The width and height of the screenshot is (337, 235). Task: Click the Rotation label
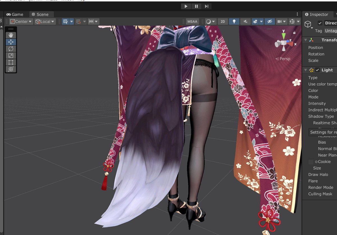tap(316, 54)
